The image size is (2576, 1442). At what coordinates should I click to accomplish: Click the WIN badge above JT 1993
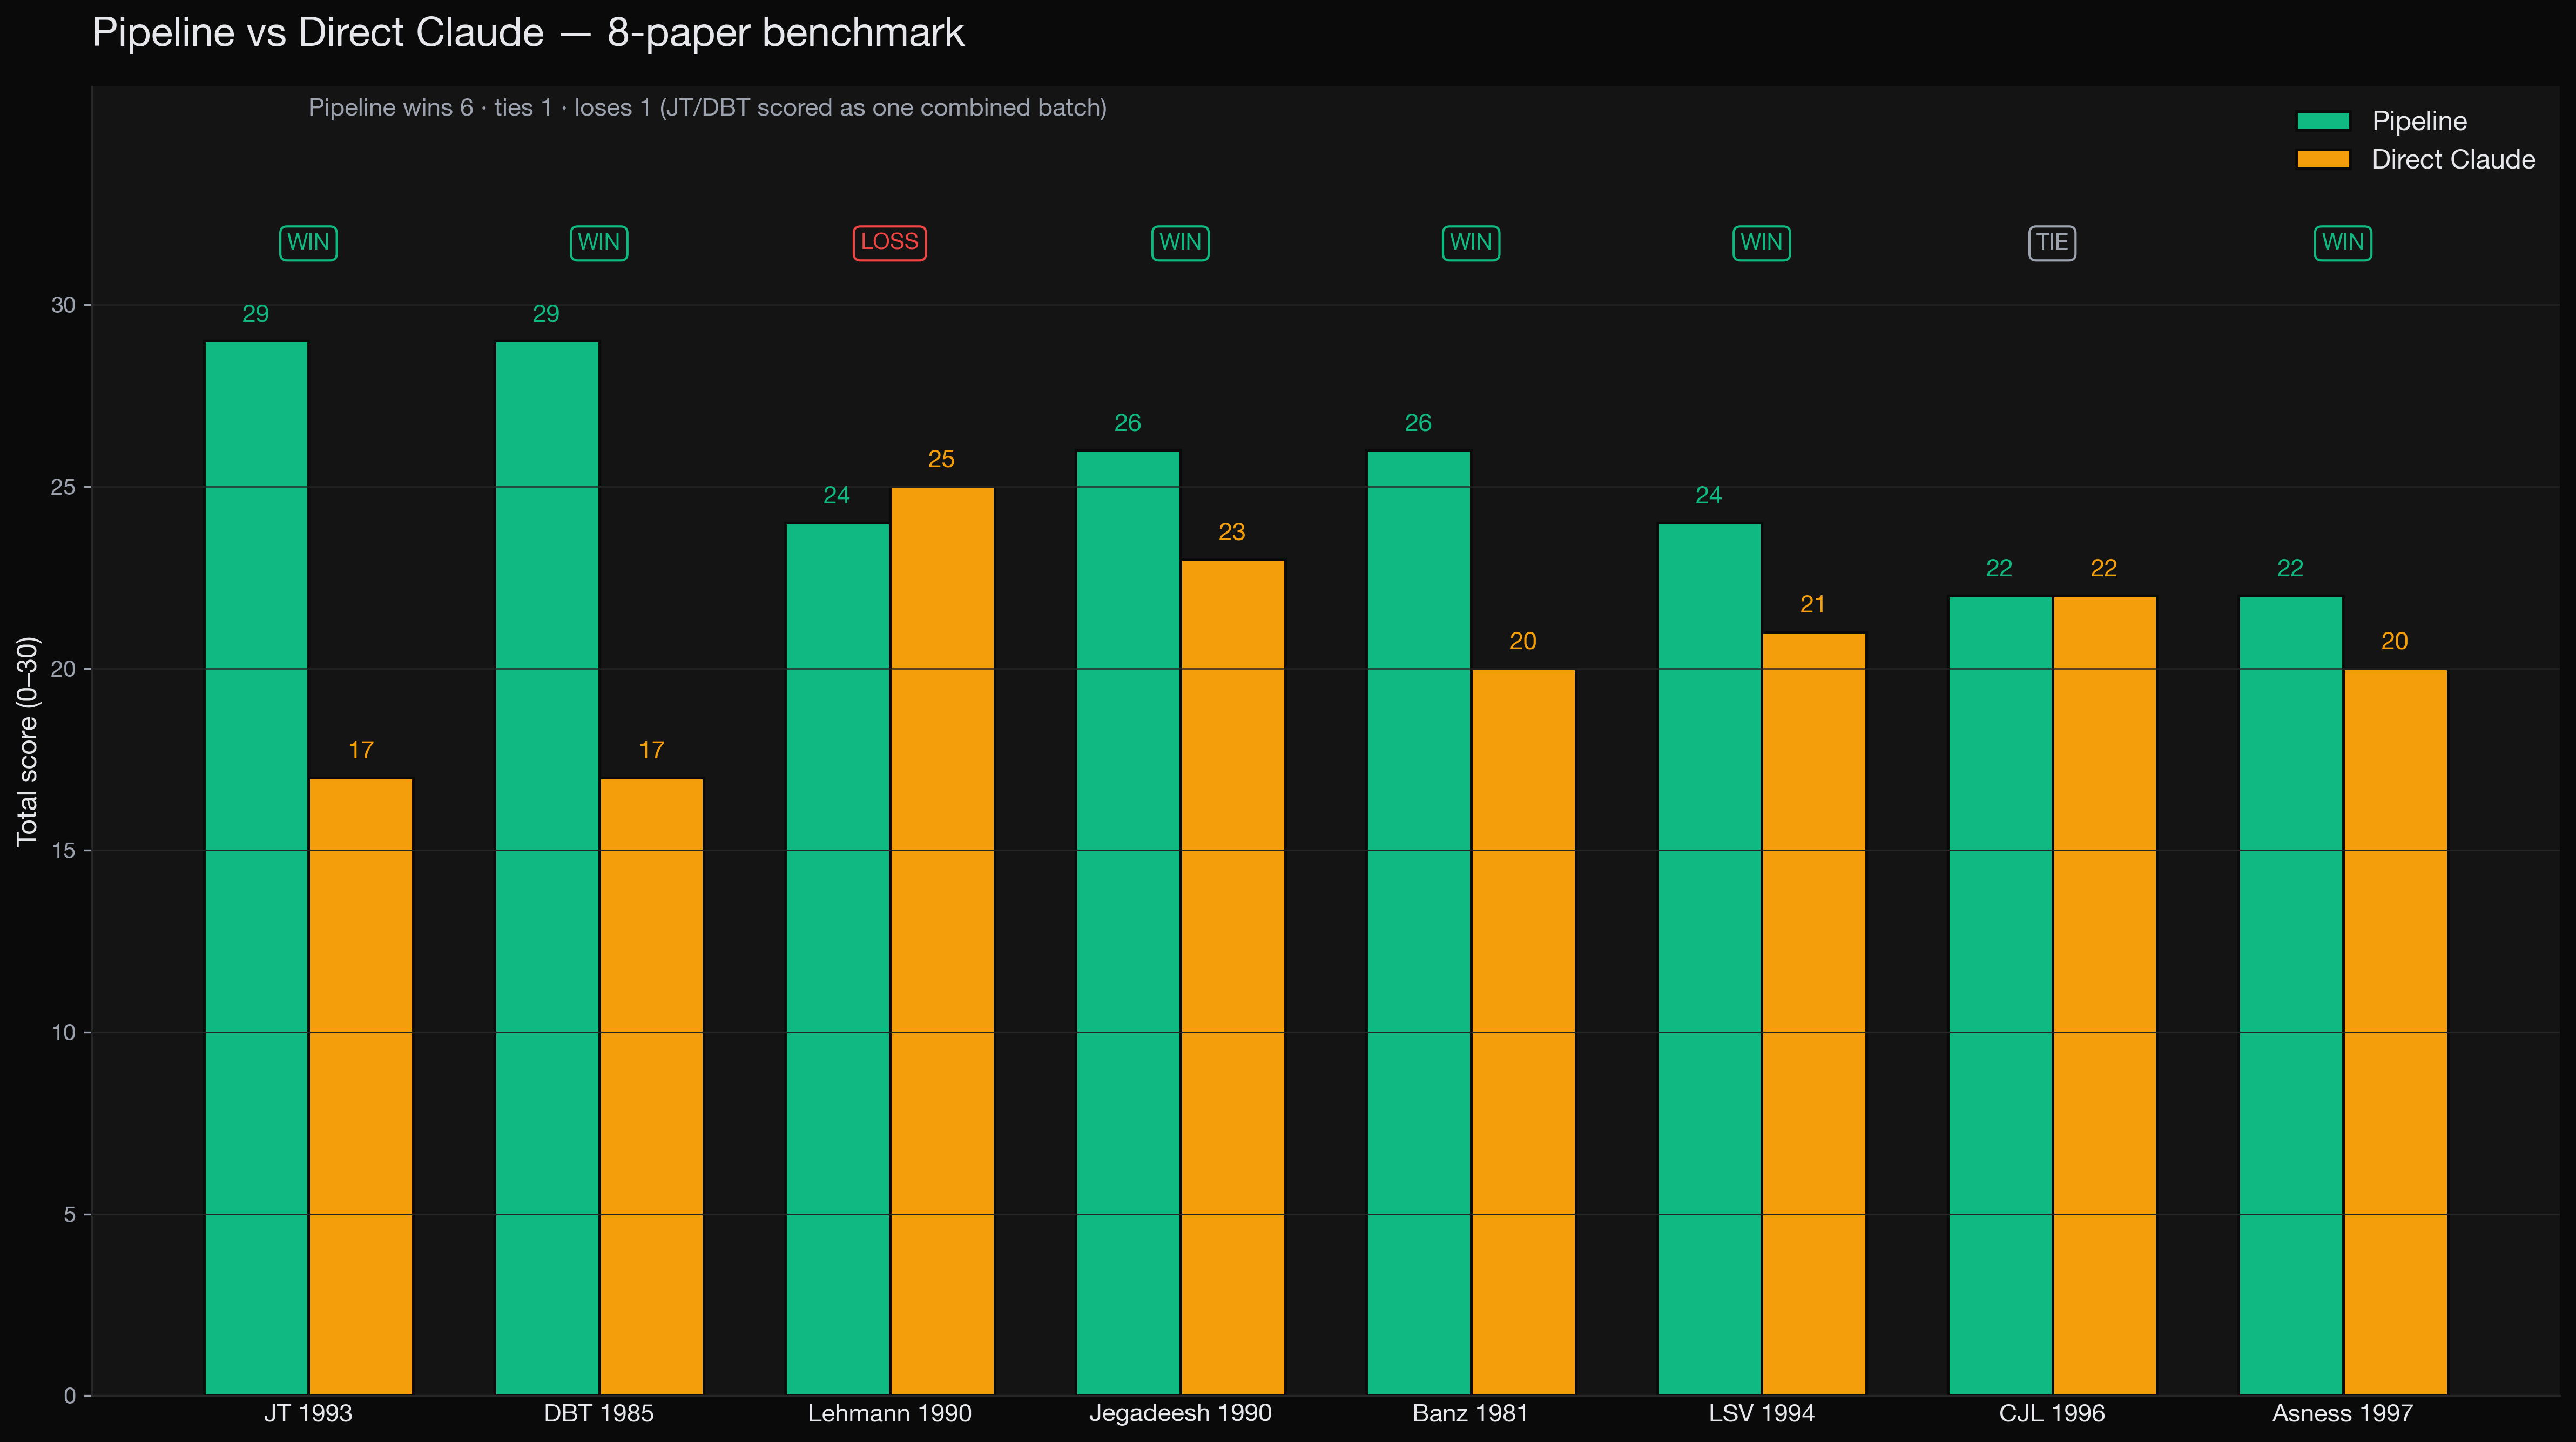point(308,242)
